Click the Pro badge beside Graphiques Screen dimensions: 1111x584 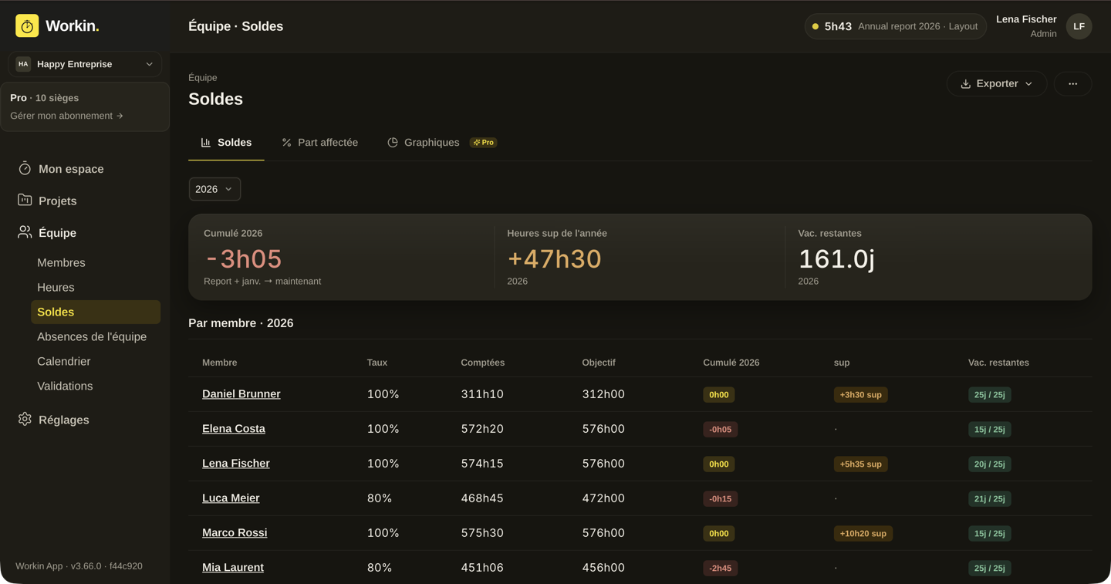[484, 143]
